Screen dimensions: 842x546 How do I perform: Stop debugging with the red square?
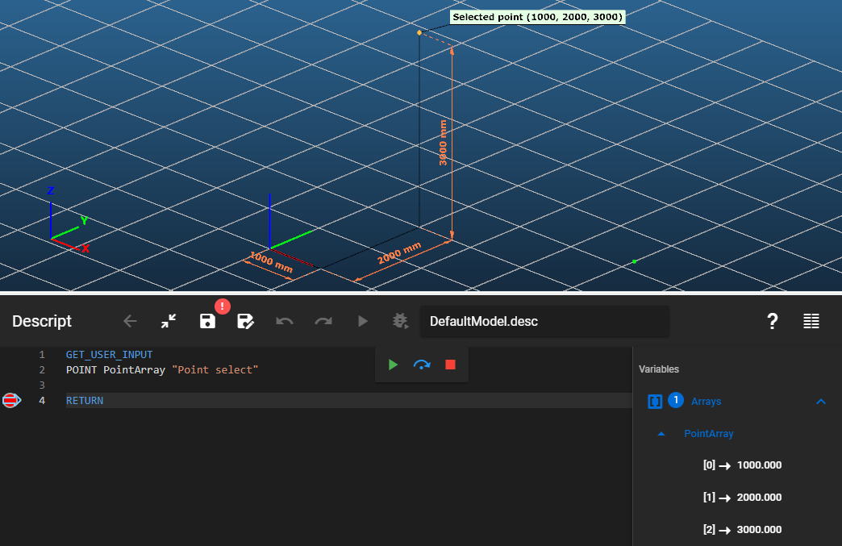click(451, 365)
